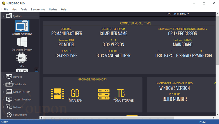Image resolution: width=219 pixels, height=124 pixels.
Task: Open the Update menu
Action: 53,9
